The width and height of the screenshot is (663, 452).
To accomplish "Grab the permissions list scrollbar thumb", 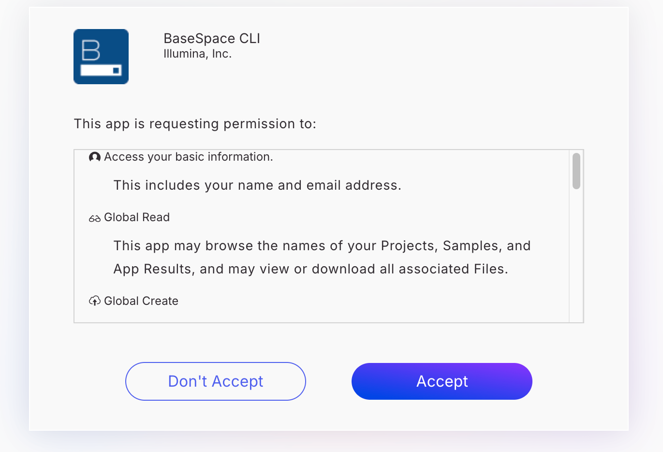I will pos(576,171).
